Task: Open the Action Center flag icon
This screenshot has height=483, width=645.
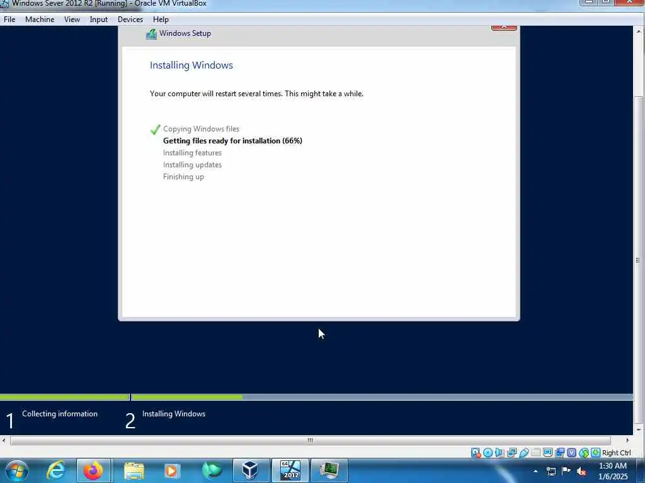Action: 566,471
